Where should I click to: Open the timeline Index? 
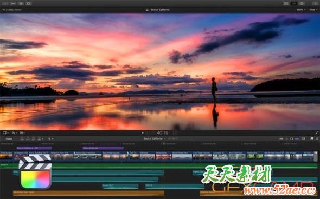point(9,139)
